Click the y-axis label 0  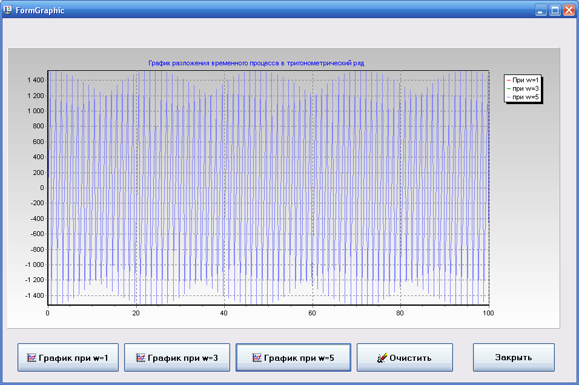42,188
